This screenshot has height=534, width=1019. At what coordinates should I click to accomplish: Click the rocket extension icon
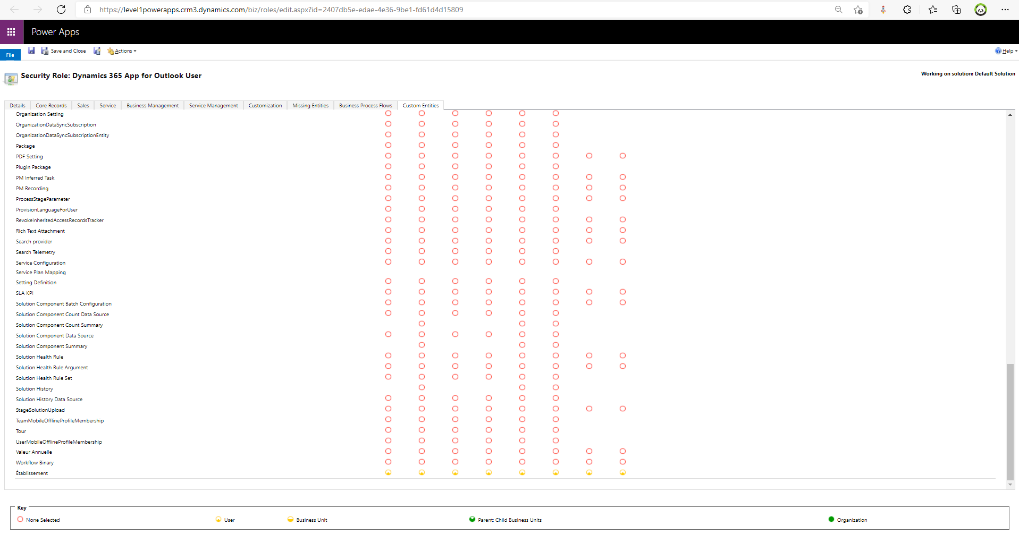883,10
